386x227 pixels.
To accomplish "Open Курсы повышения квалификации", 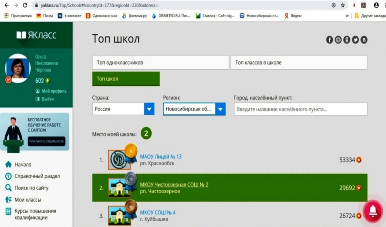I will pyautogui.click(x=31, y=214).
